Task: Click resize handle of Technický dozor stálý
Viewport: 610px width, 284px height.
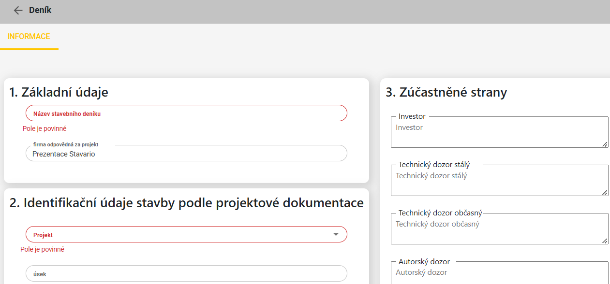Action: 605,192
